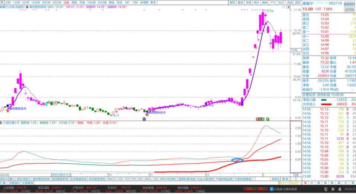Click the 势 trend tab
The image size is (356, 194).
pyautogui.click(x=325, y=183)
